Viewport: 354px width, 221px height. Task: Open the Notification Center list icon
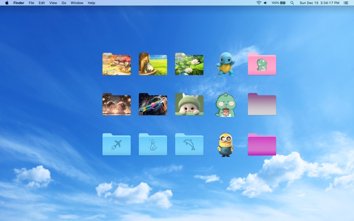(346, 3)
